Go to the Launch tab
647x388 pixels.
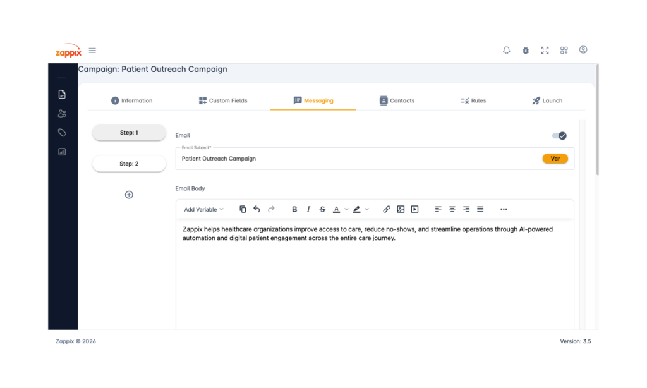click(x=547, y=100)
